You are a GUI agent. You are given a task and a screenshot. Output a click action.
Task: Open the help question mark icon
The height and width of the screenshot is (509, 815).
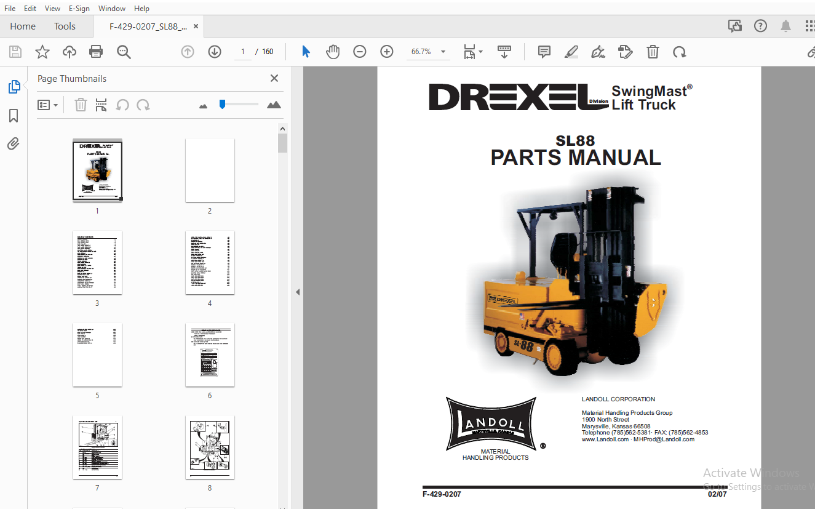tap(761, 26)
